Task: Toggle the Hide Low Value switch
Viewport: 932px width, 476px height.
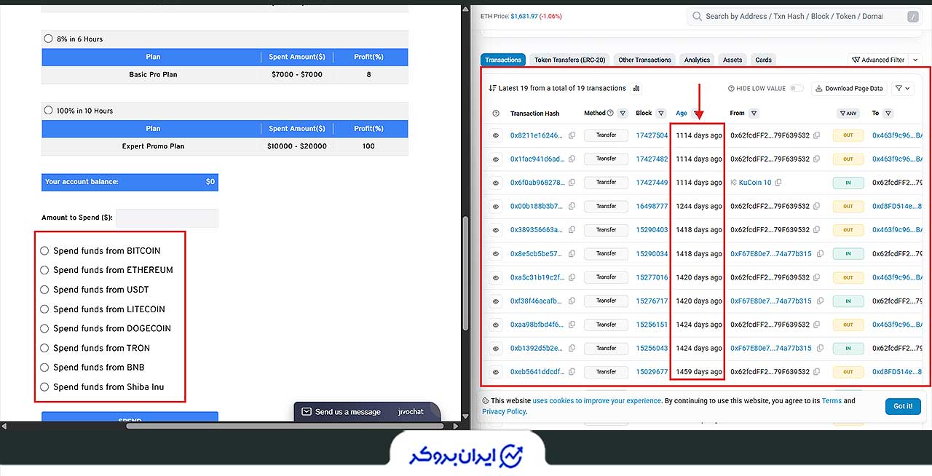Action: (797, 88)
